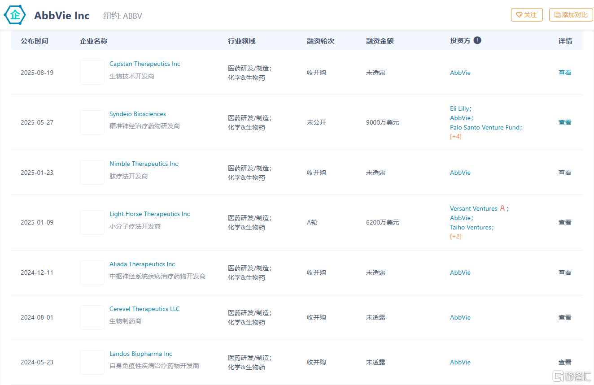
Task: Click 查看 for the Landos Biopharma row
Action: 565,362
